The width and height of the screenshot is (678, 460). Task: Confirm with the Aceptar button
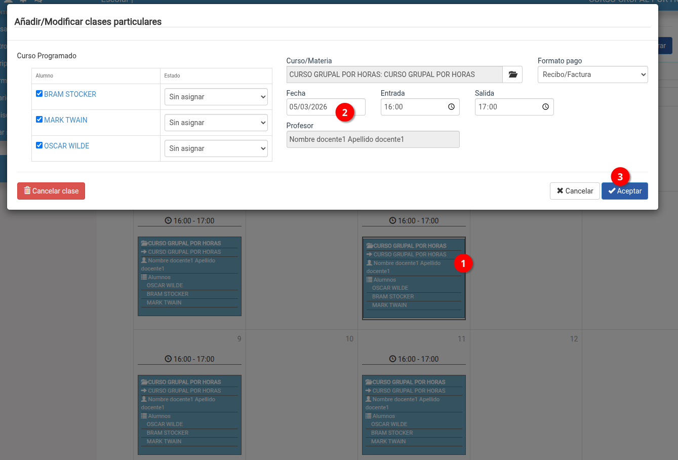pos(624,191)
